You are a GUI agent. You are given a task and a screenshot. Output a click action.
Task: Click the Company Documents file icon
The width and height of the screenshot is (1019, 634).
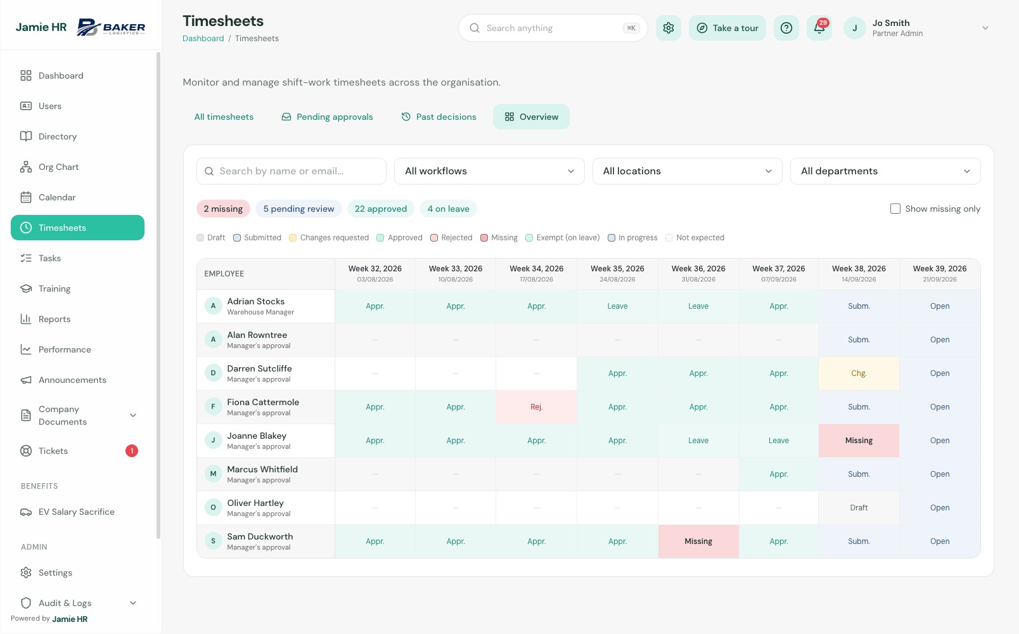coord(26,415)
